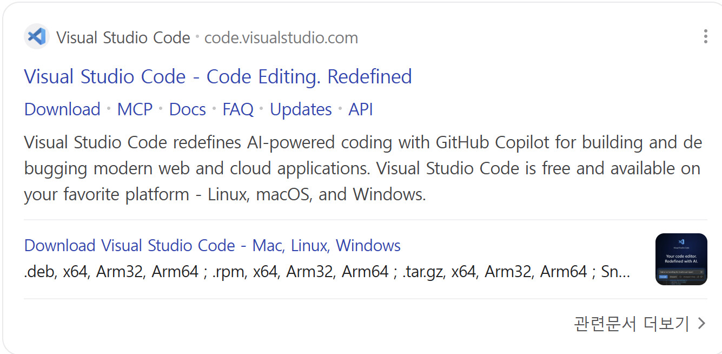Visit the Docs sitelink
This screenshot has height=354, width=722.
click(x=187, y=109)
